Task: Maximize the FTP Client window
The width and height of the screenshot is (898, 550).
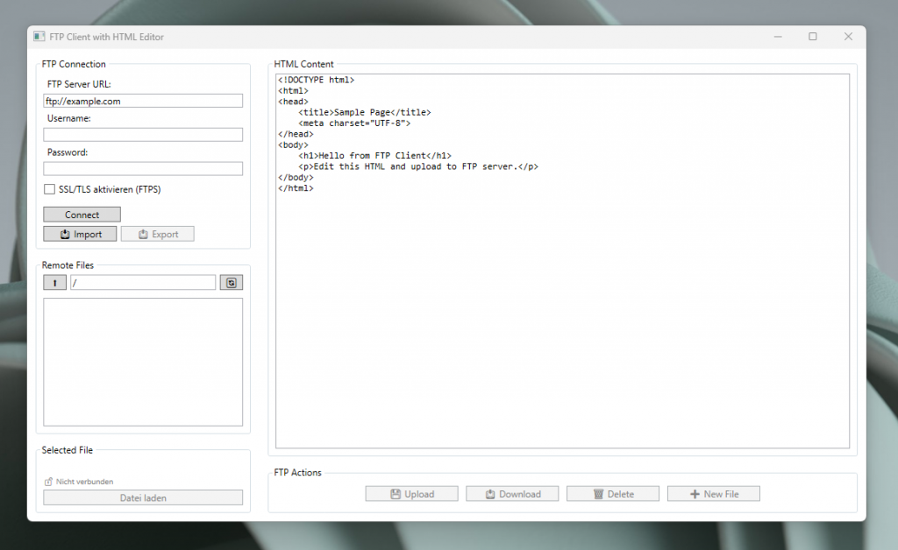Action: pyautogui.click(x=812, y=37)
